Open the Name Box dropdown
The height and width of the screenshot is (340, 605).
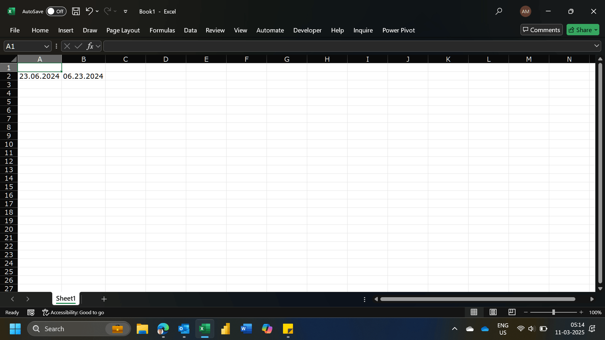[x=46, y=46]
